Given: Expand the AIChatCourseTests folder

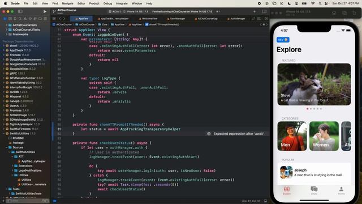Looking at the screenshot, I should click(6, 25).
